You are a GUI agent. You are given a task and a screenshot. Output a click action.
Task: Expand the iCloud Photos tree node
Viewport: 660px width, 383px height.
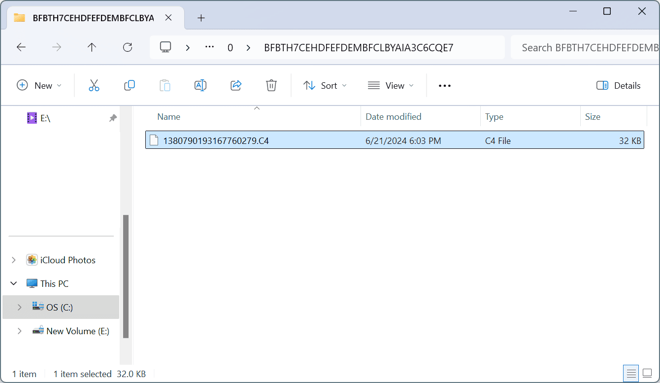14,260
